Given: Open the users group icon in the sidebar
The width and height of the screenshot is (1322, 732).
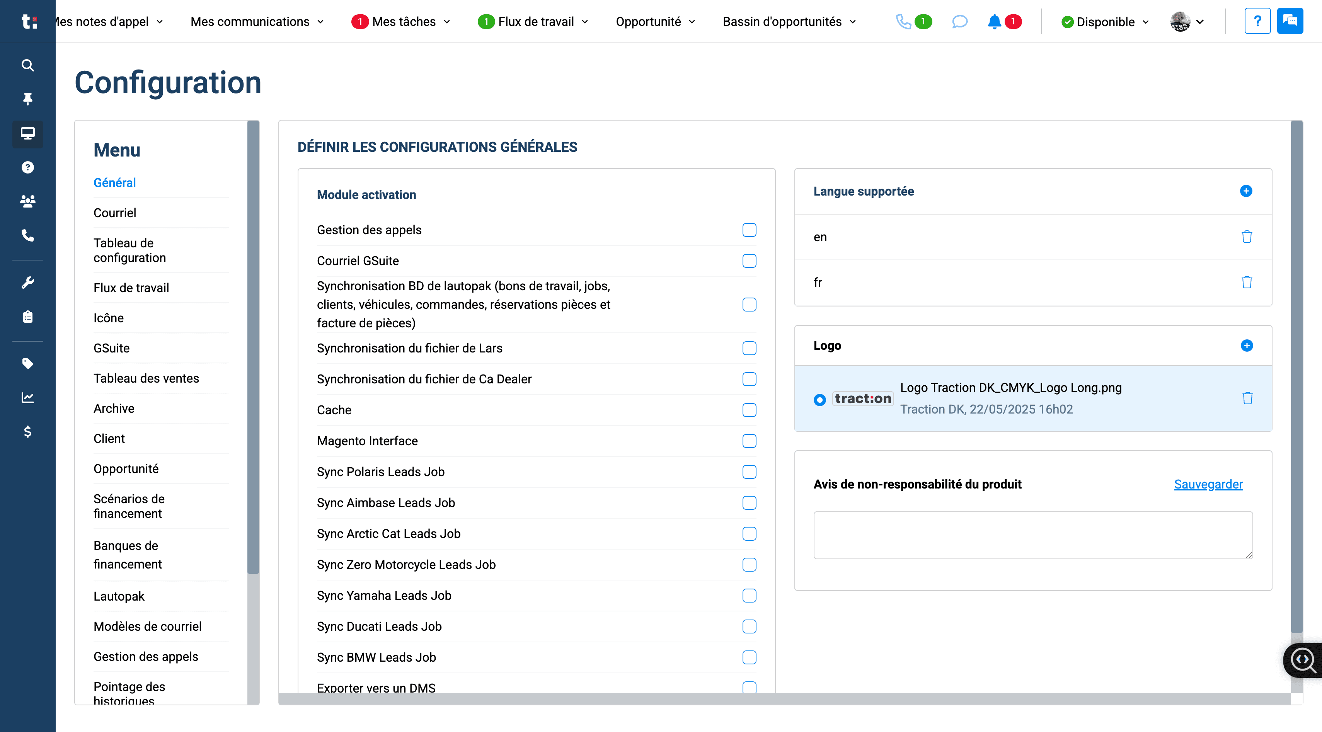Looking at the screenshot, I should (28, 201).
